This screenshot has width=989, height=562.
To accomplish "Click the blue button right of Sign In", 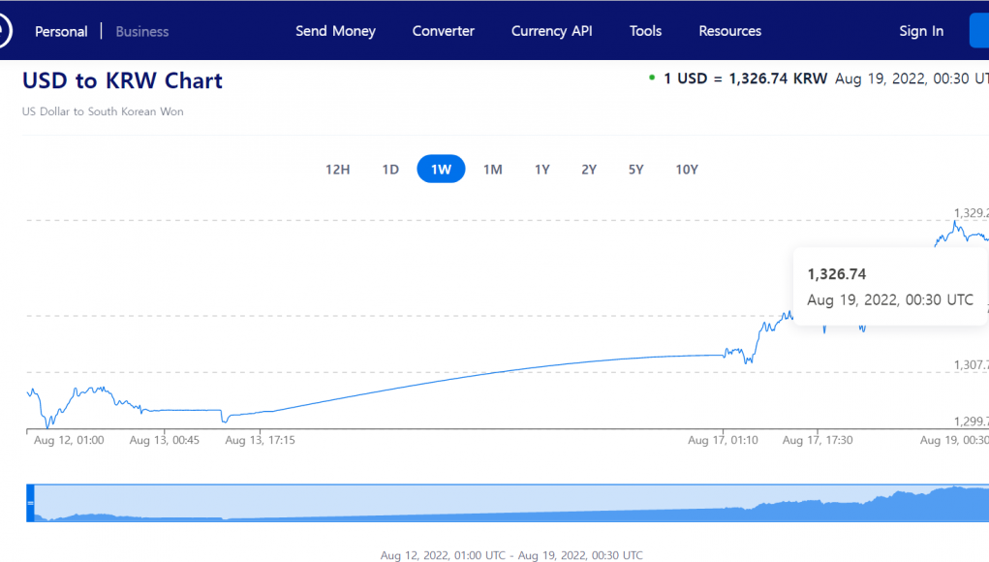I will tap(978, 31).
